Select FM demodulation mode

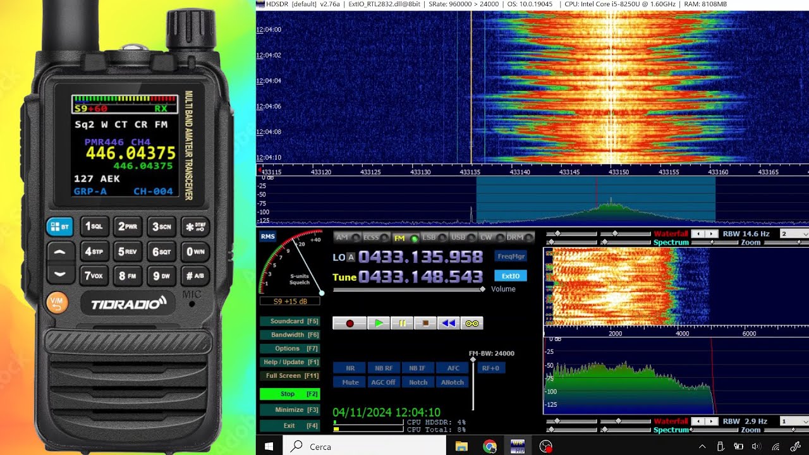point(405,238)
